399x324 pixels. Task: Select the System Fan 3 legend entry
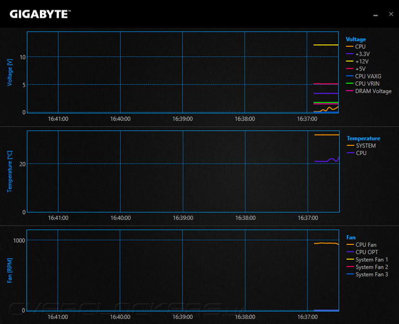tap(367, 274)
